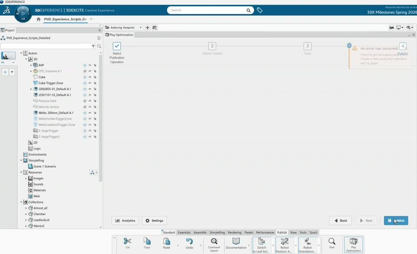Viewport: 417px width, 254px height.
Task: Click the add plus button in sidebar
Action: [x=5, y=72]
